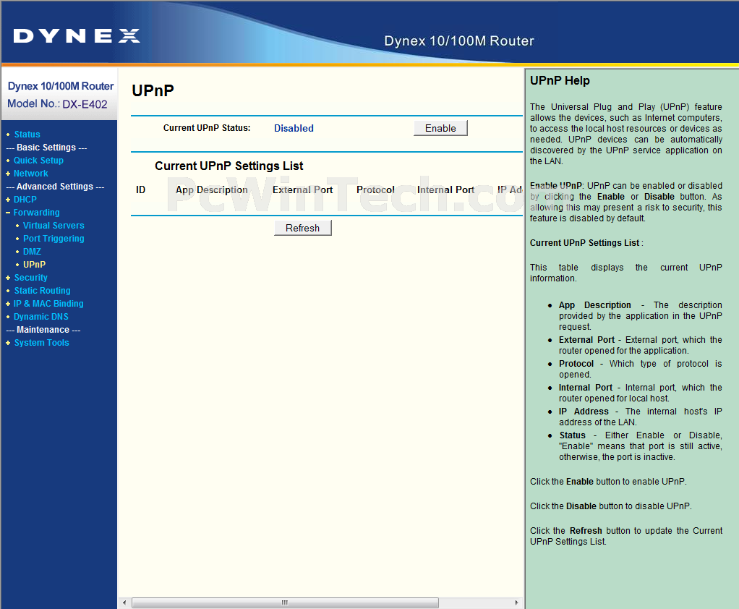Open Static Routing in sidebar
The width and height of the screenshot is (739, 609).
click(42, 291)
